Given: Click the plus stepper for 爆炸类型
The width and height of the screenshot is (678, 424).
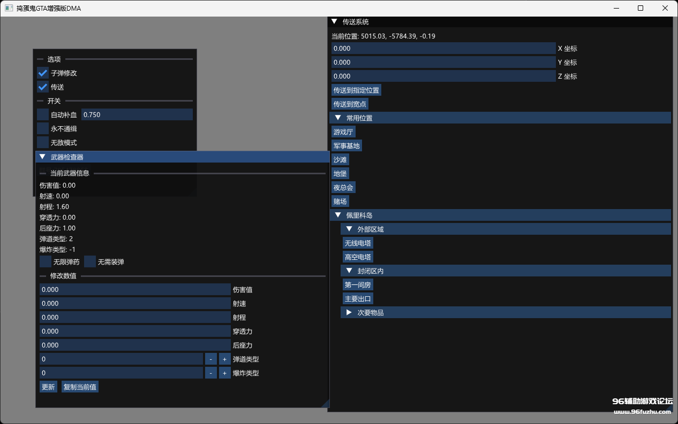Looking at the screenshot, I should (224, 373).
